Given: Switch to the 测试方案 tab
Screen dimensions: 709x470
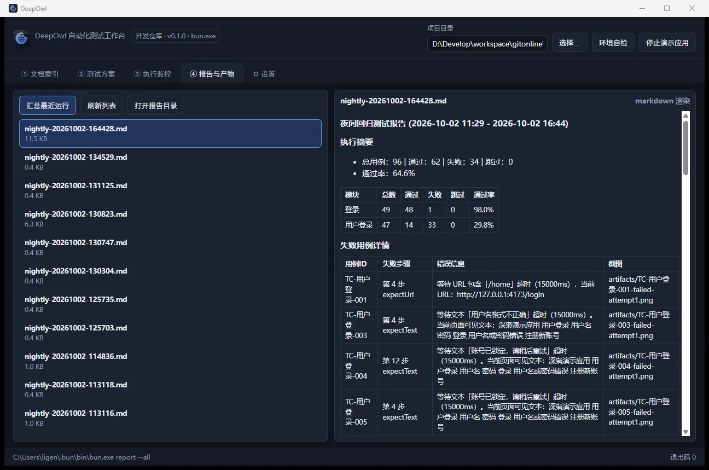Looking at the screenshot, I should click(96, 74).
